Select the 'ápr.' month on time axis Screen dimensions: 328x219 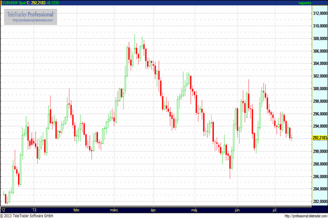point(153,209)
